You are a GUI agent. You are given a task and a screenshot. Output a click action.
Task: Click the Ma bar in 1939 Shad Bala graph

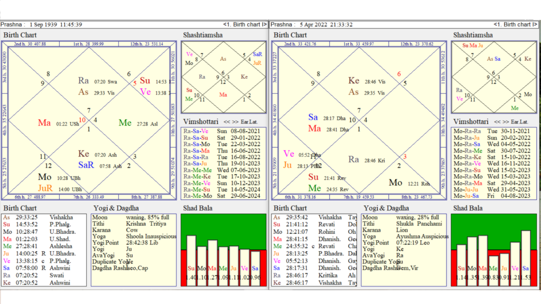pyautogui.click(x=212, y=263)
